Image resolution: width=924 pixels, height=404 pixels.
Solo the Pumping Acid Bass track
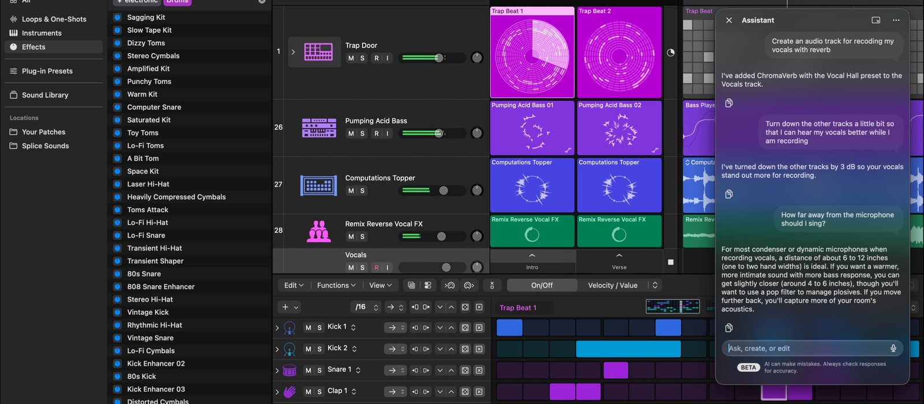pos(363,133)
